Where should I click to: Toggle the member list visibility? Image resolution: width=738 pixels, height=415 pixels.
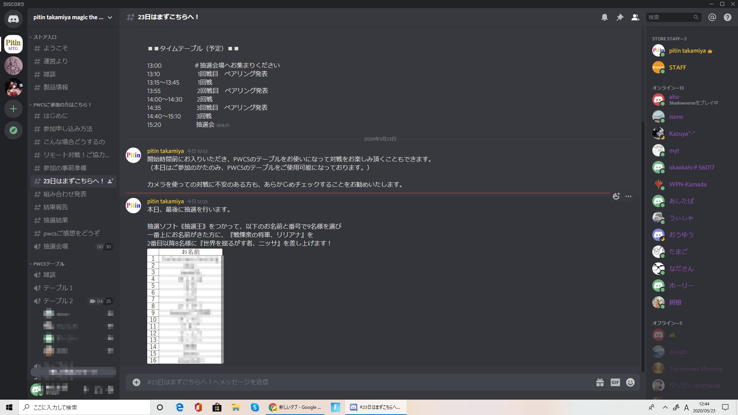(635, 17)
